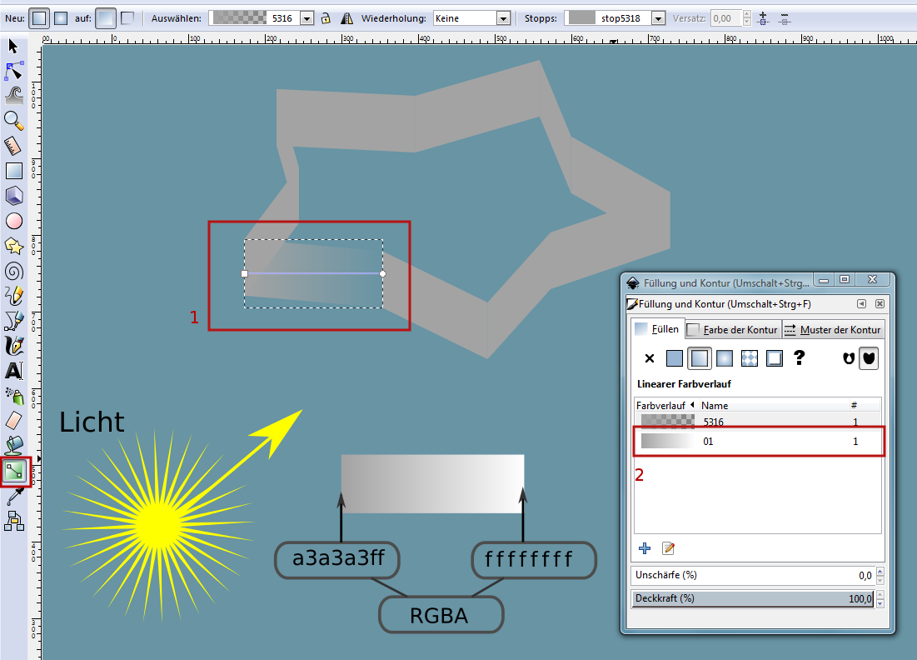Expand the Wiederholung dropdown

pyautogui.click(x=502, y=17)
